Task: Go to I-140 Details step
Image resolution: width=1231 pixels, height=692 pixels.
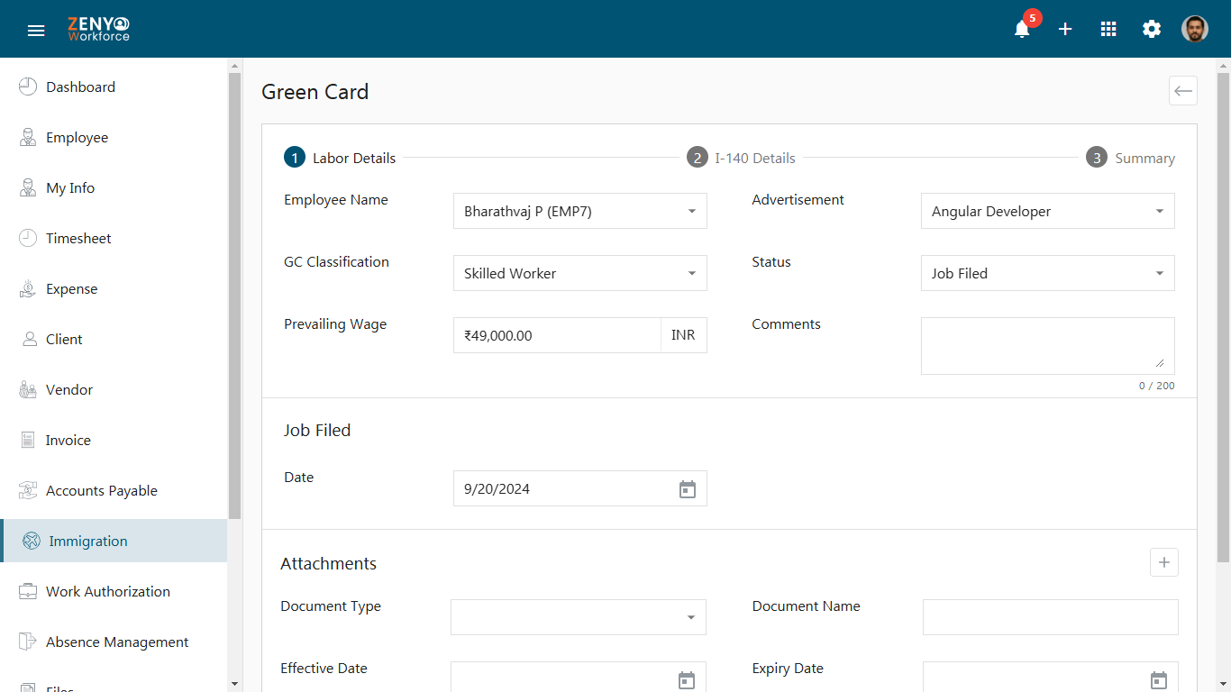Action: point(742,159)
